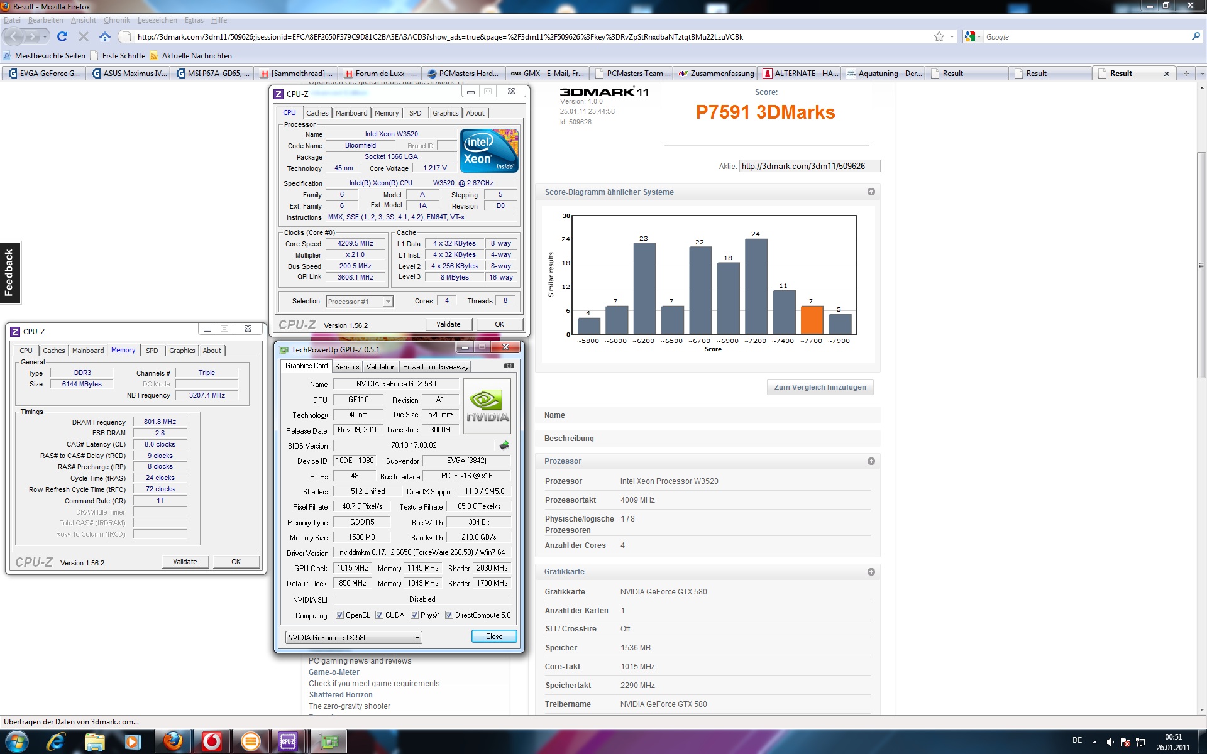Open Windows Start menu orb

(x=17, y=742)
